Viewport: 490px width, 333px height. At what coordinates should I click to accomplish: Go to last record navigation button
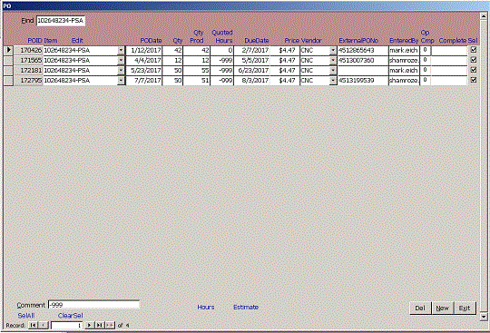(100, 325)
